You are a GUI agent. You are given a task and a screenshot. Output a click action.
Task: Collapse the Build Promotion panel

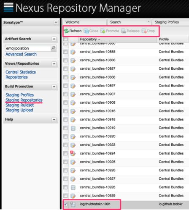[54, 87]
